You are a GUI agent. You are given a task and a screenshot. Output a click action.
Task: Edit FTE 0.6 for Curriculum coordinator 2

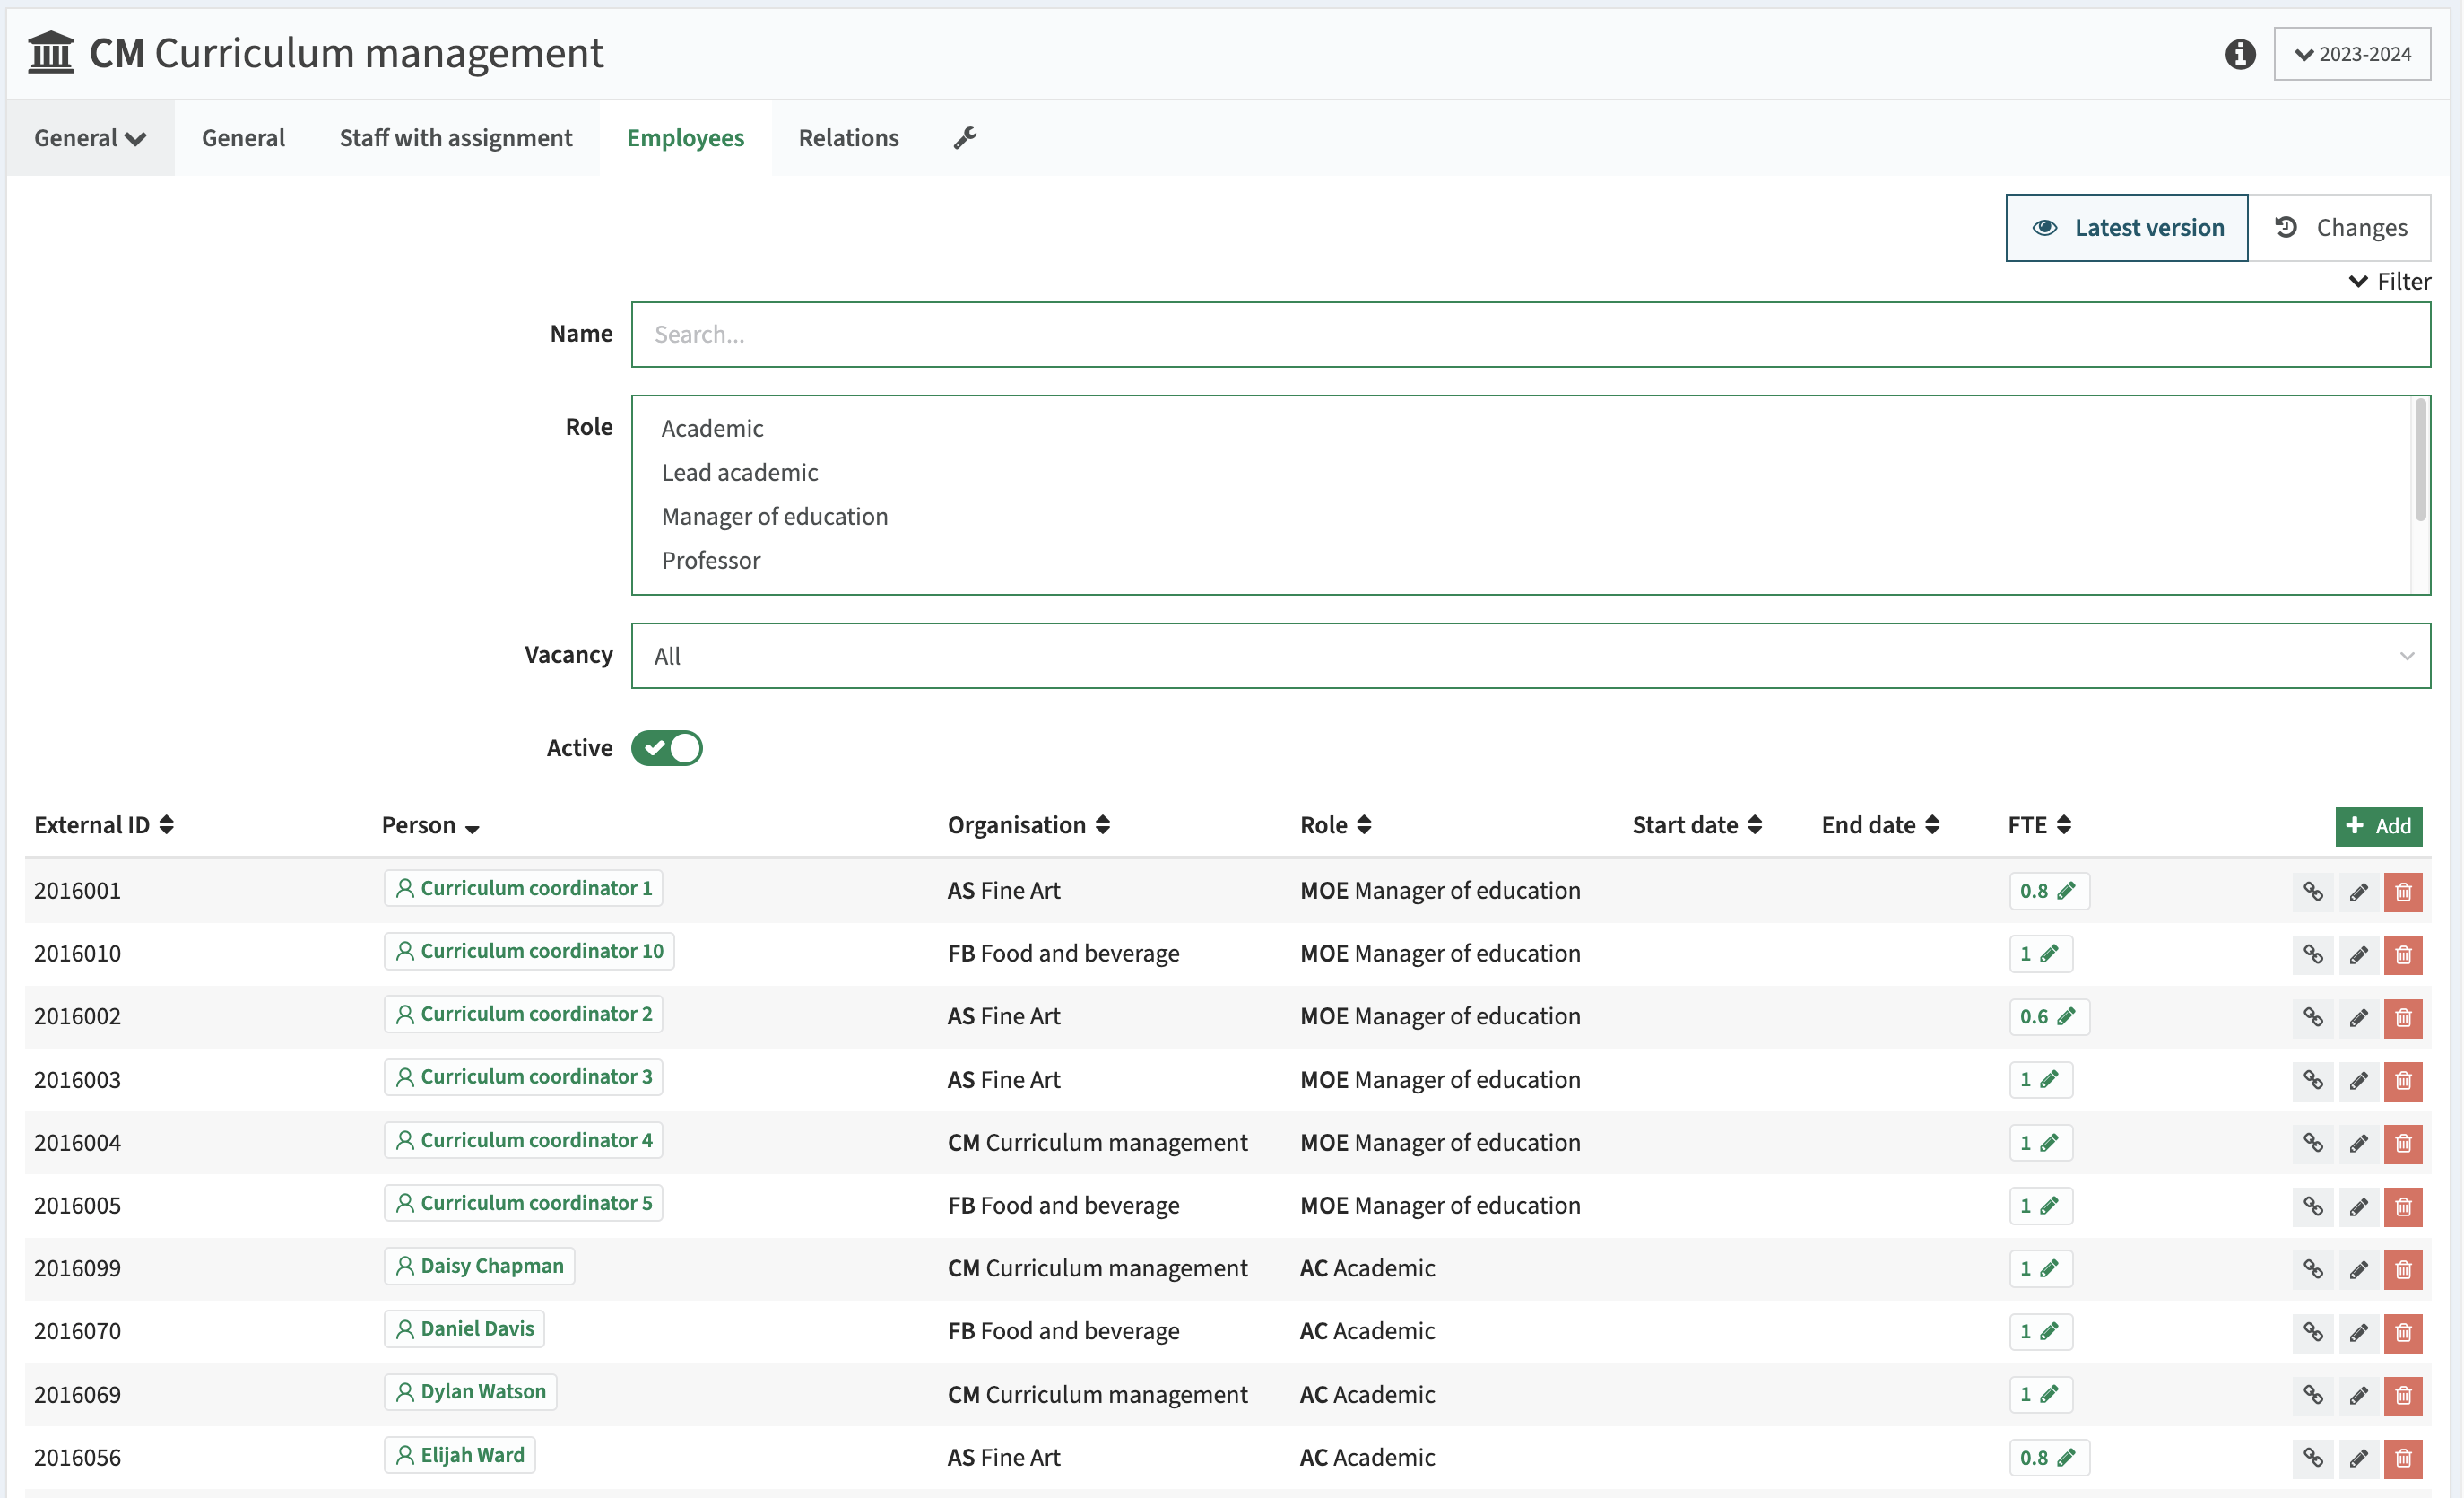[2048, 1016]
